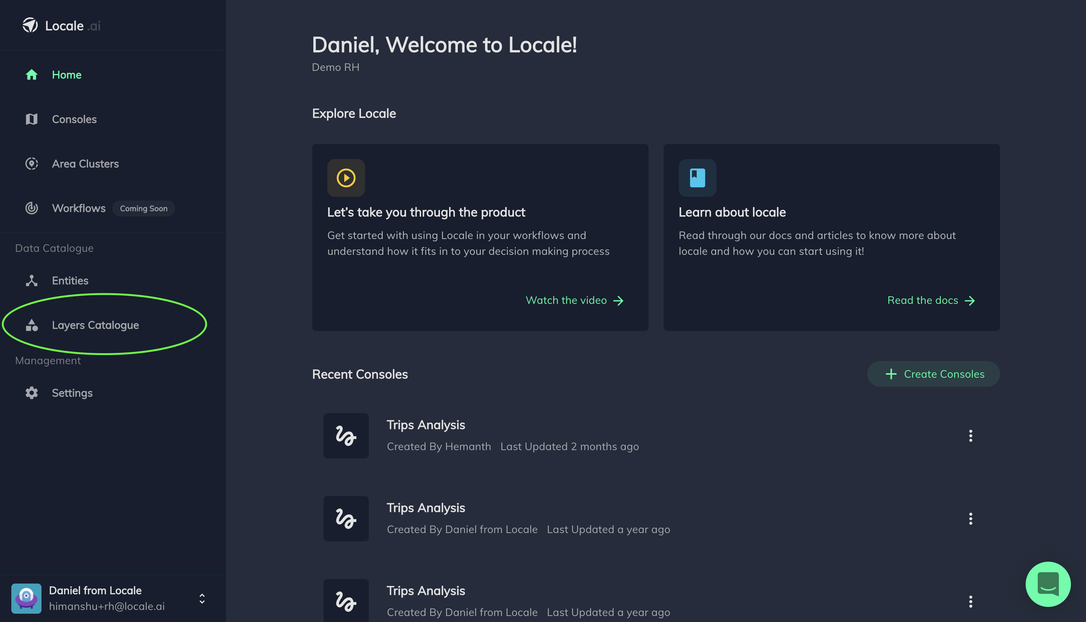Open first Trips Analysis console thumbnail

click(346, 436)
